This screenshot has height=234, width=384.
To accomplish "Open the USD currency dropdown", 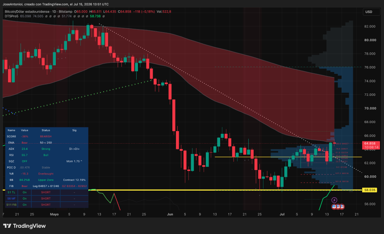I will (x=371, y=12).
